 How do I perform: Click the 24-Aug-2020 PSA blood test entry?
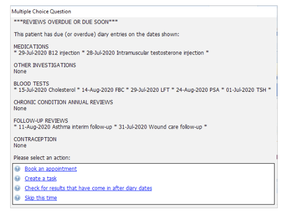[198, 90]
